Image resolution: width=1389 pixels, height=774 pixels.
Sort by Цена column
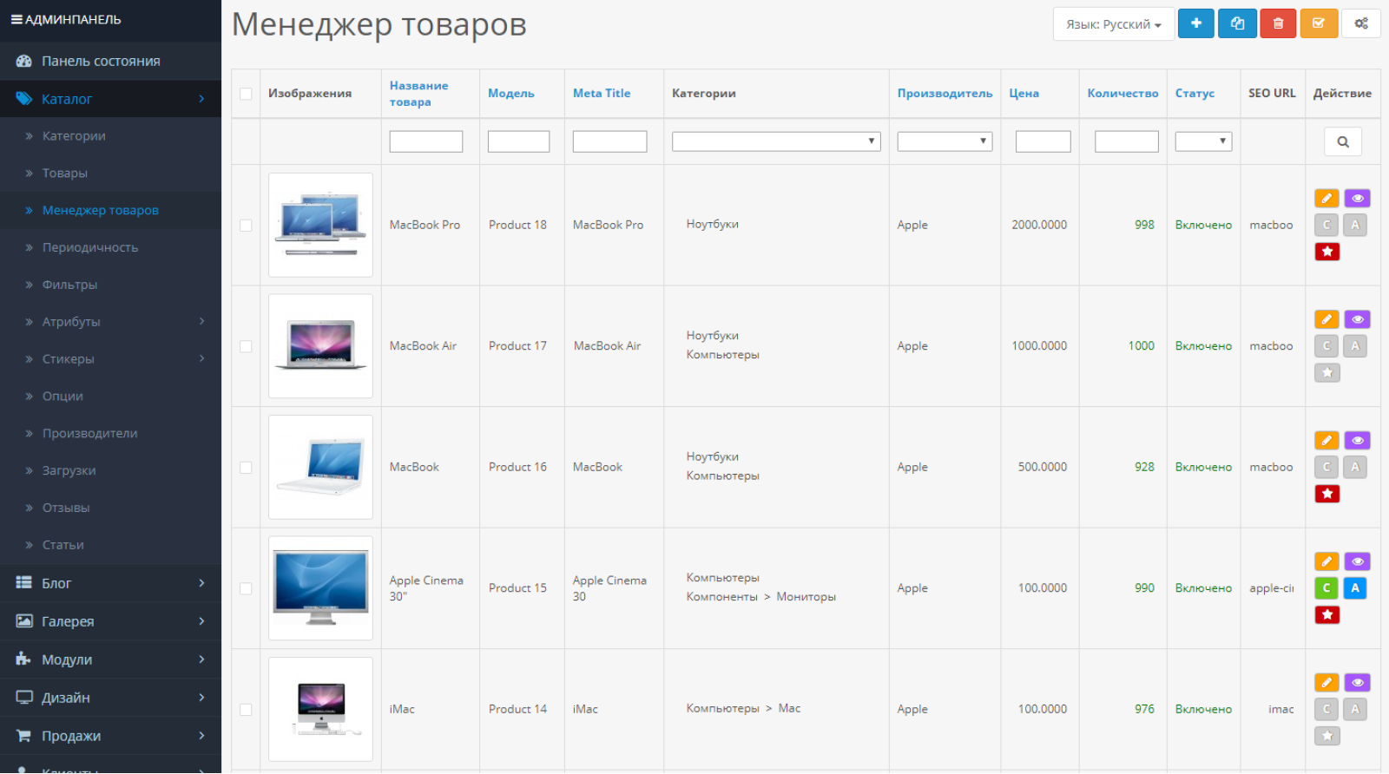click(1024, 94)
